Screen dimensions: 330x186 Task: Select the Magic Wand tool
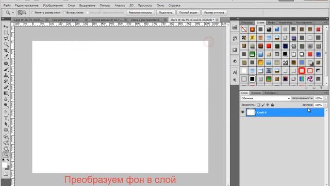6,44
